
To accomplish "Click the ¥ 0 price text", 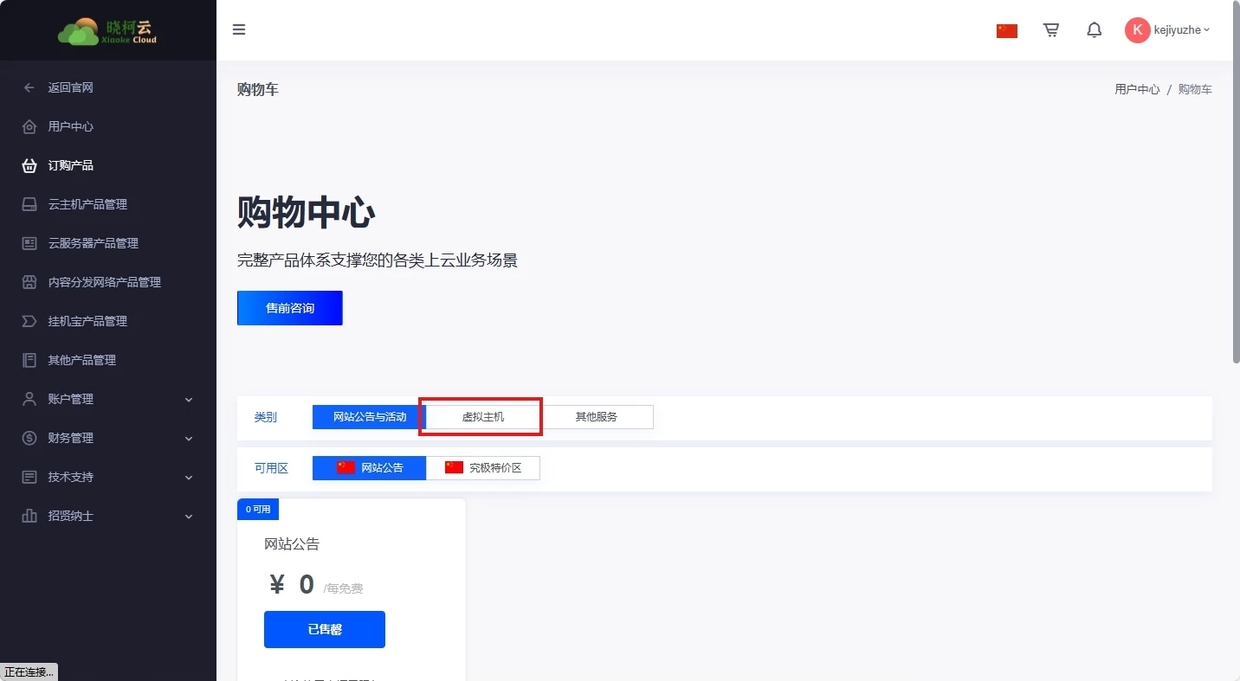I will pos(292,585).
